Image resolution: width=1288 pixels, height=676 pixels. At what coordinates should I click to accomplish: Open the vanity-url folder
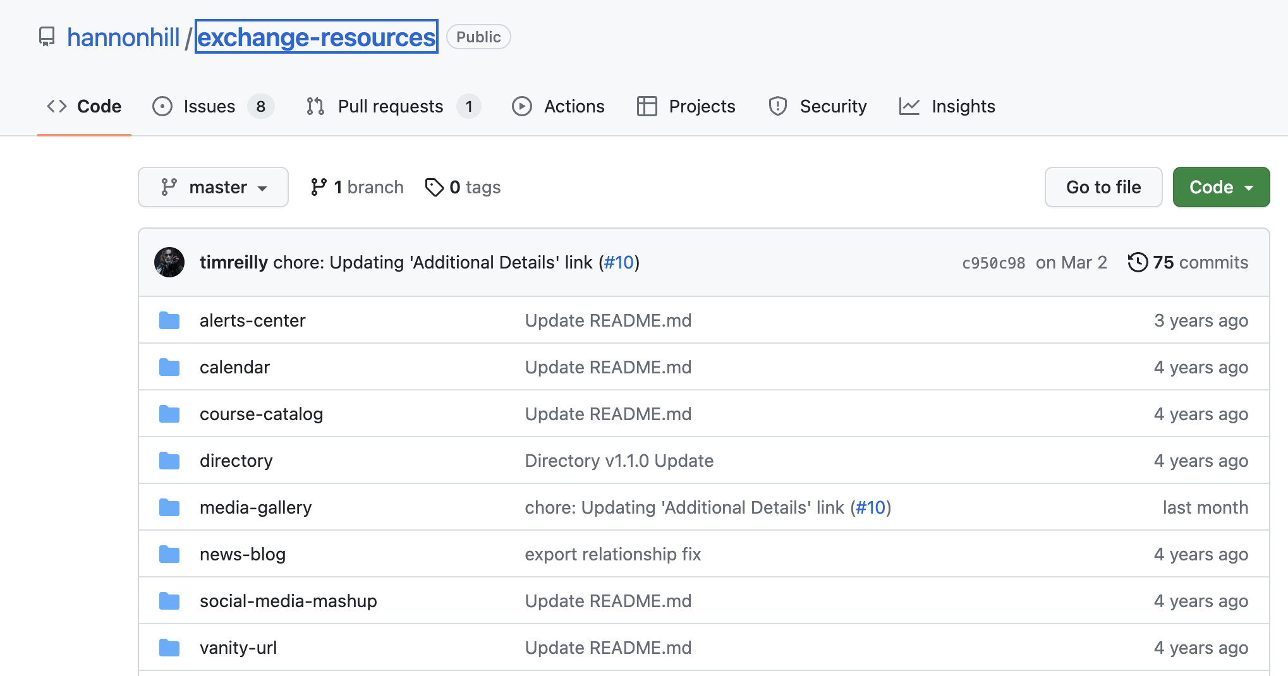238,648
